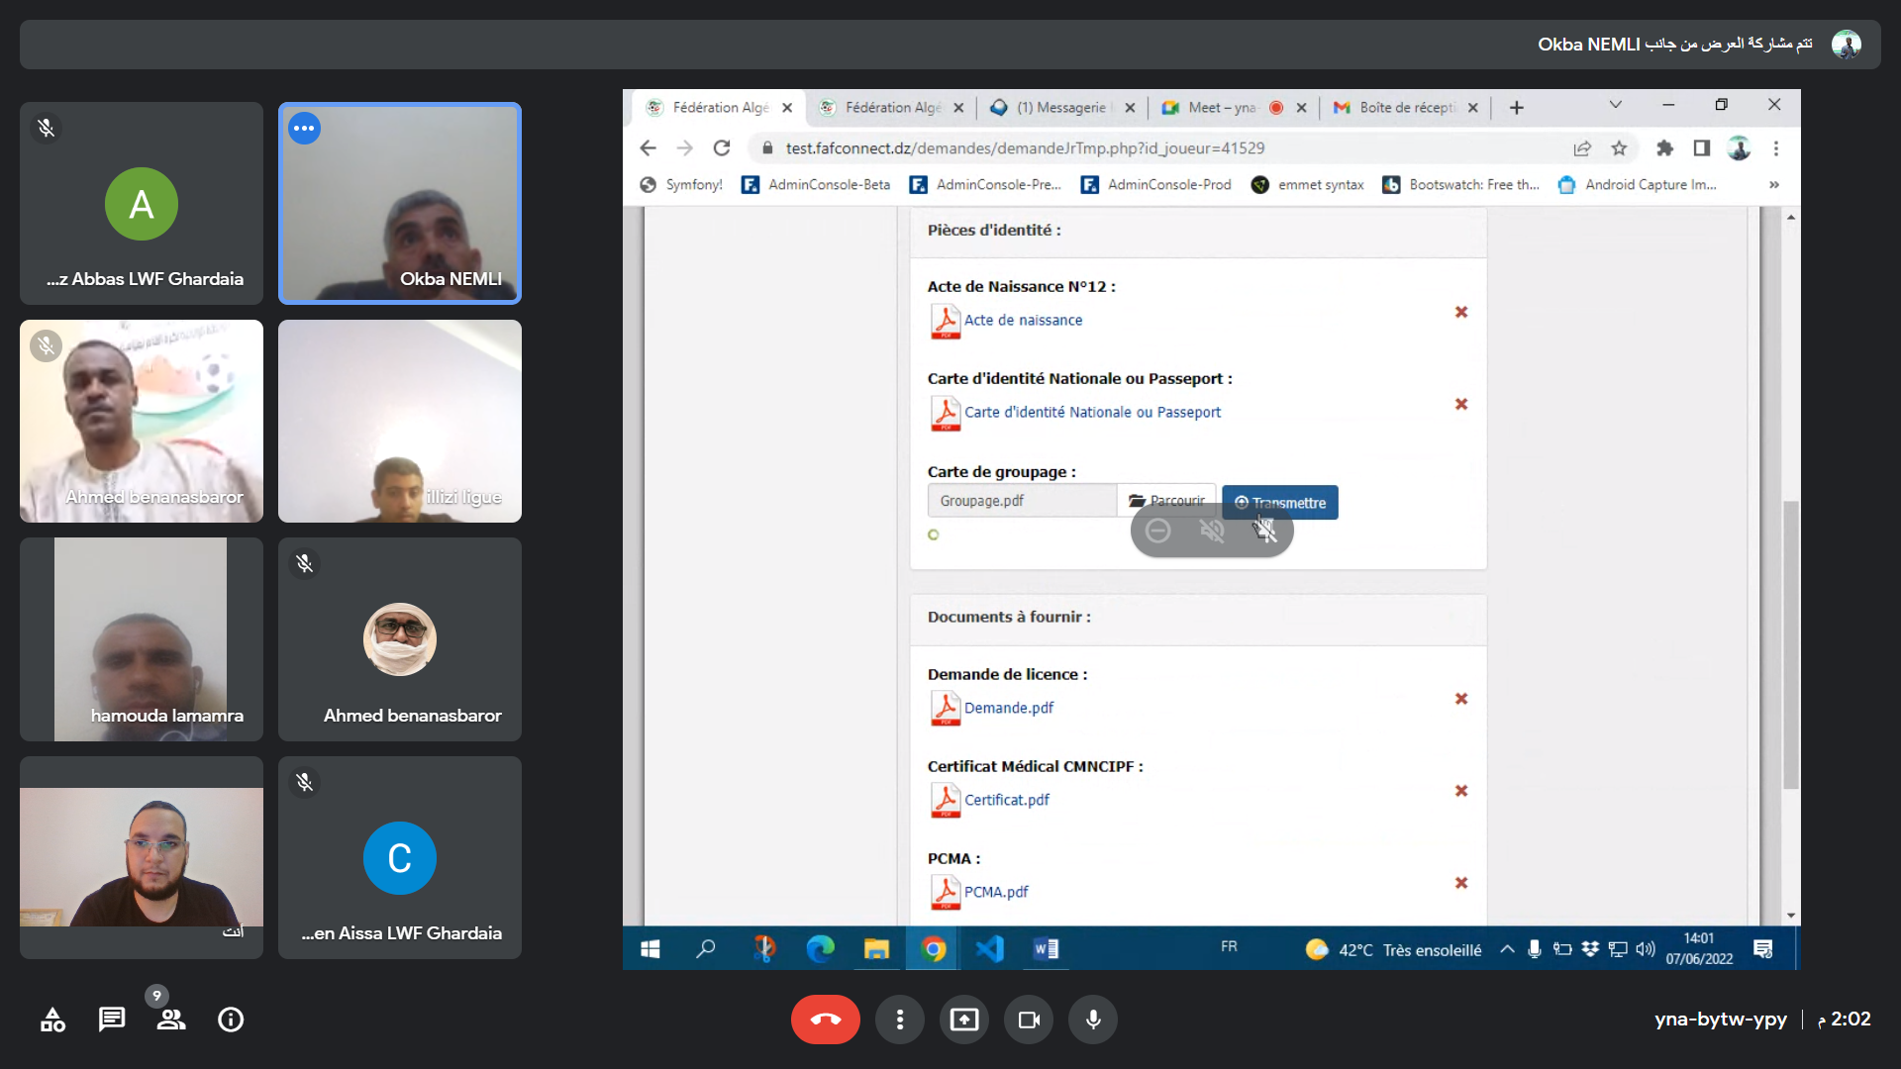Toggle the microphone button
This screenshot has width=1901, height=1069.
click(x=1093, y=1020)
